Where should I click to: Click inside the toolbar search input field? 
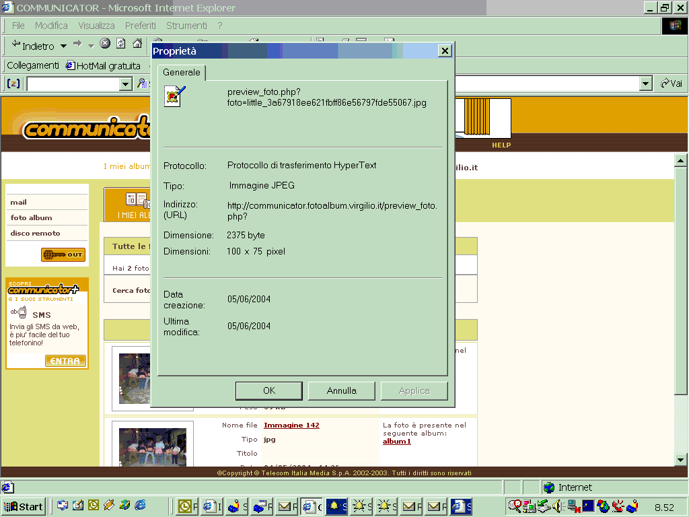pyautogui.click(x=73, y=83)
